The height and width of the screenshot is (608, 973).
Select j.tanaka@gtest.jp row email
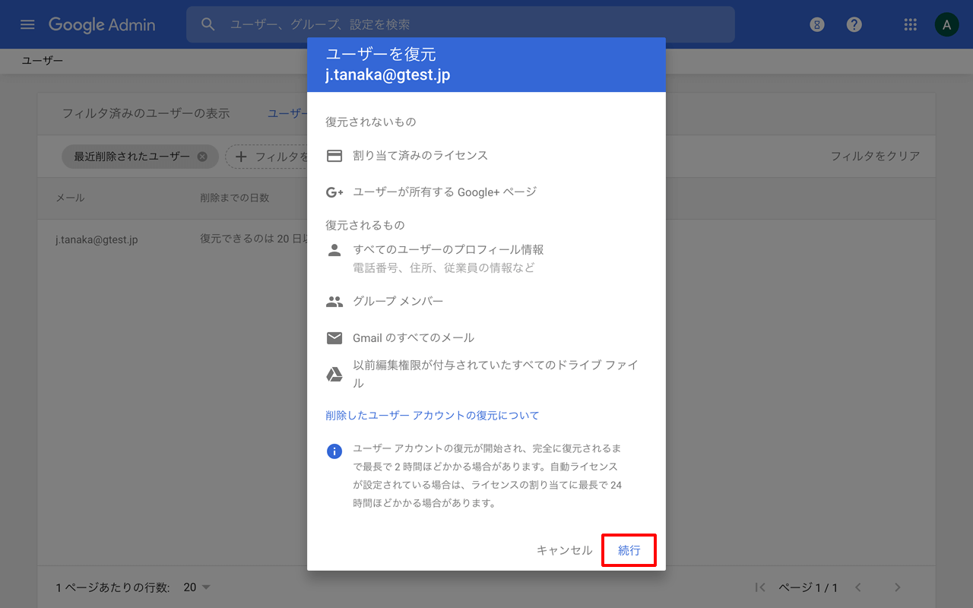click(97, 239)
